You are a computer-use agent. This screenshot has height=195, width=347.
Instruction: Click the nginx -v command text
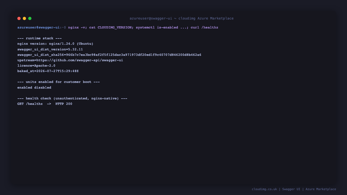[x=78, y=28]
